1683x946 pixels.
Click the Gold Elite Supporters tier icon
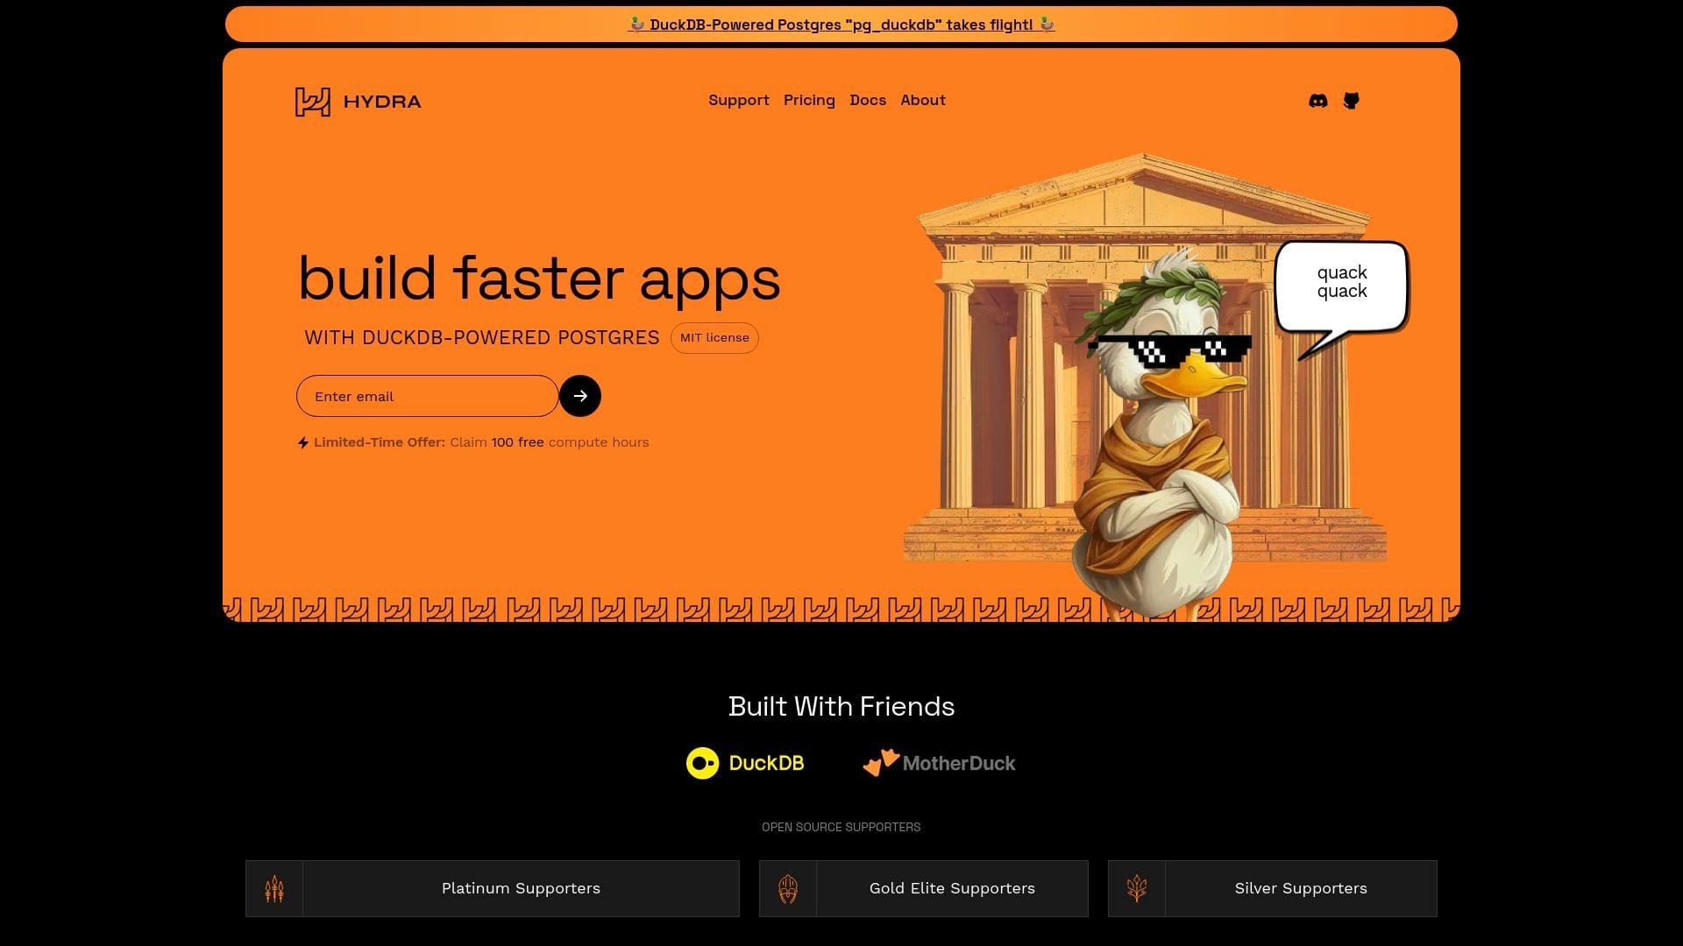[x=787, y=888]
